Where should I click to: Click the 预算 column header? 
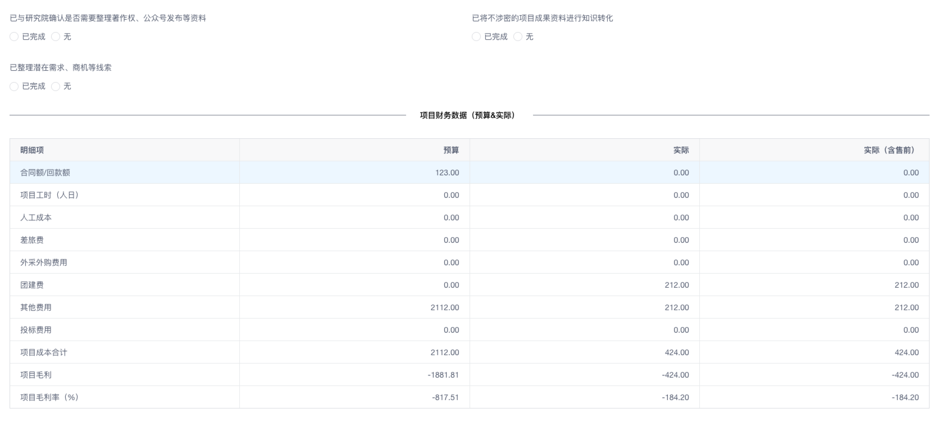point(451,150)
